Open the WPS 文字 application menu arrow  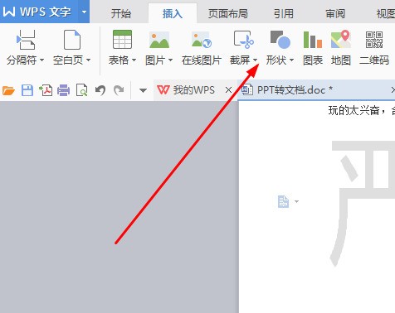point(84,12)
